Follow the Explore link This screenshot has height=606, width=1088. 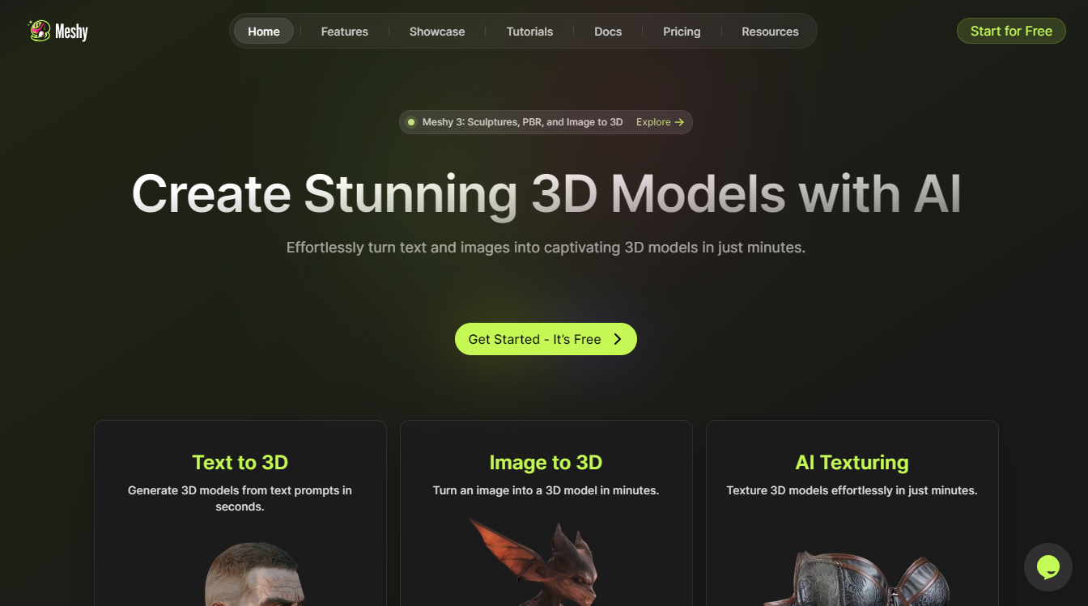[x=653, y=122]
